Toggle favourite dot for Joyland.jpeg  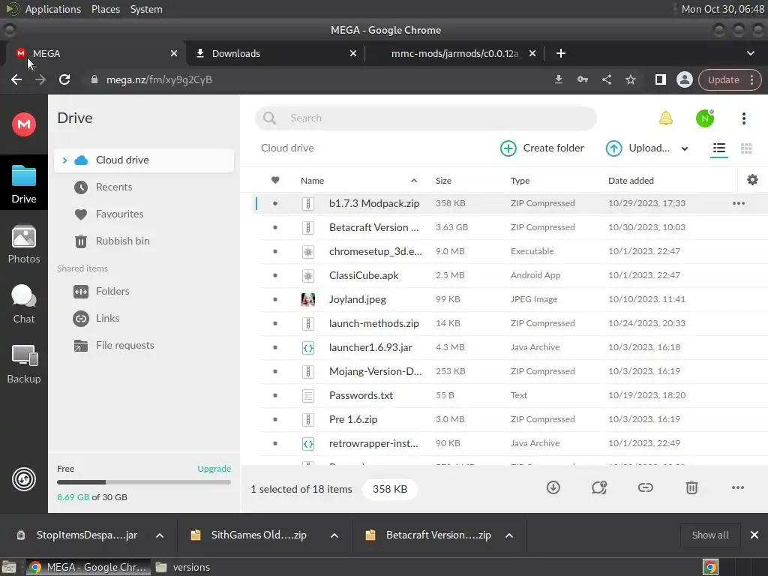click(275, 299)
